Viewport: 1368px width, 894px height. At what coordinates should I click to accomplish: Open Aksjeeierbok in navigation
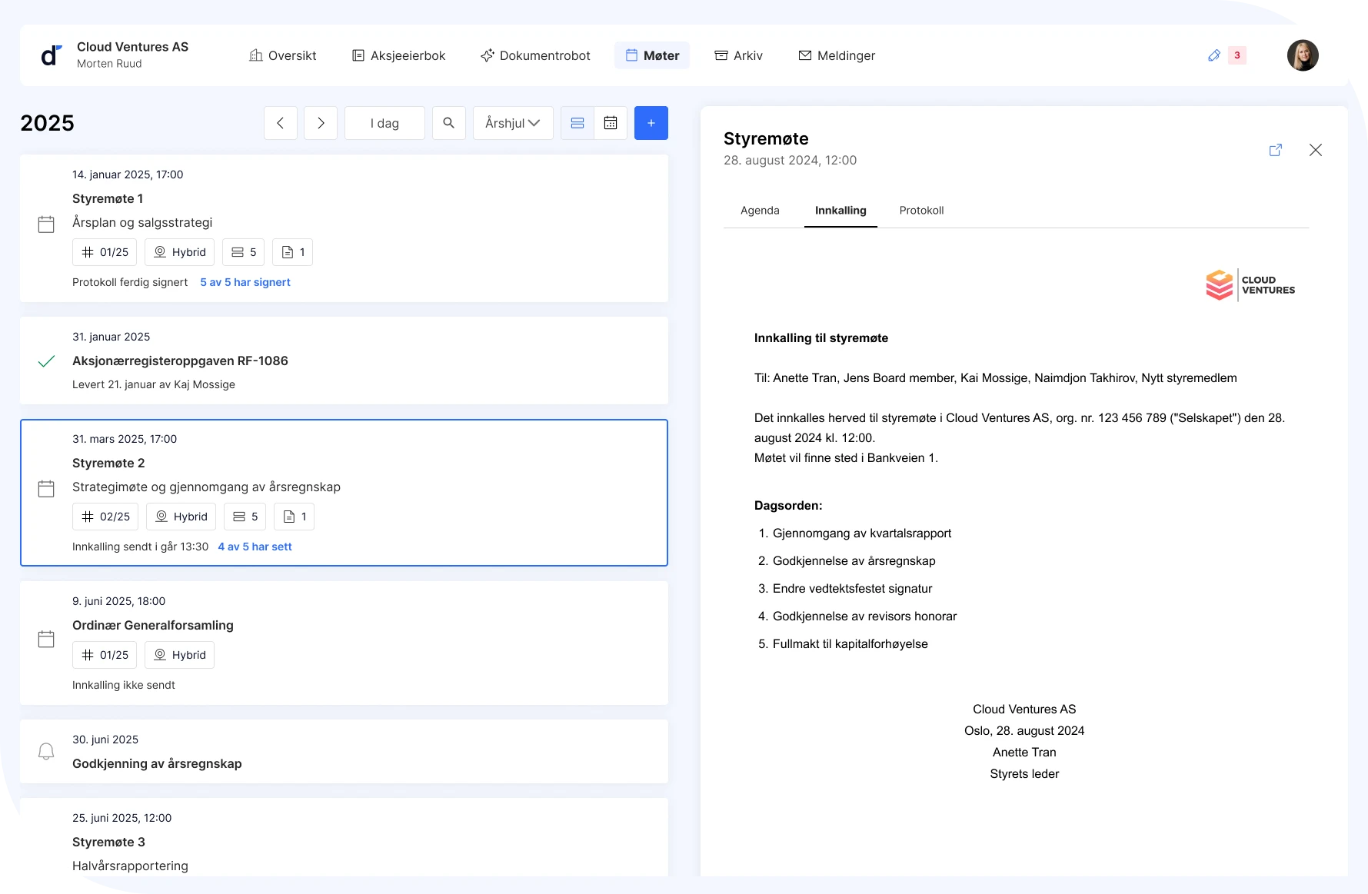pos(399,55)
